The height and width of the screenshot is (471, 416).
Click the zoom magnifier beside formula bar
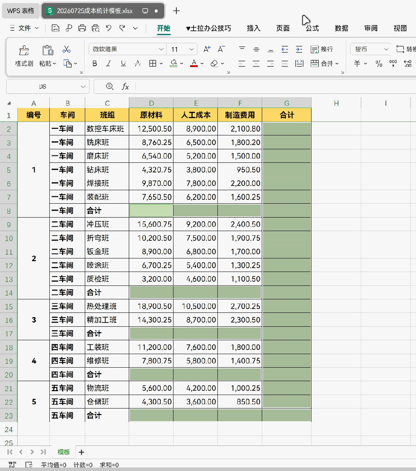pos(110,87)
